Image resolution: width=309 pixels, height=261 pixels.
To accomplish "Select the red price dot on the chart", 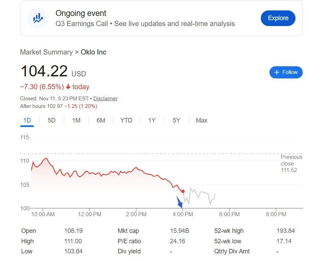I will click(183, 191).
